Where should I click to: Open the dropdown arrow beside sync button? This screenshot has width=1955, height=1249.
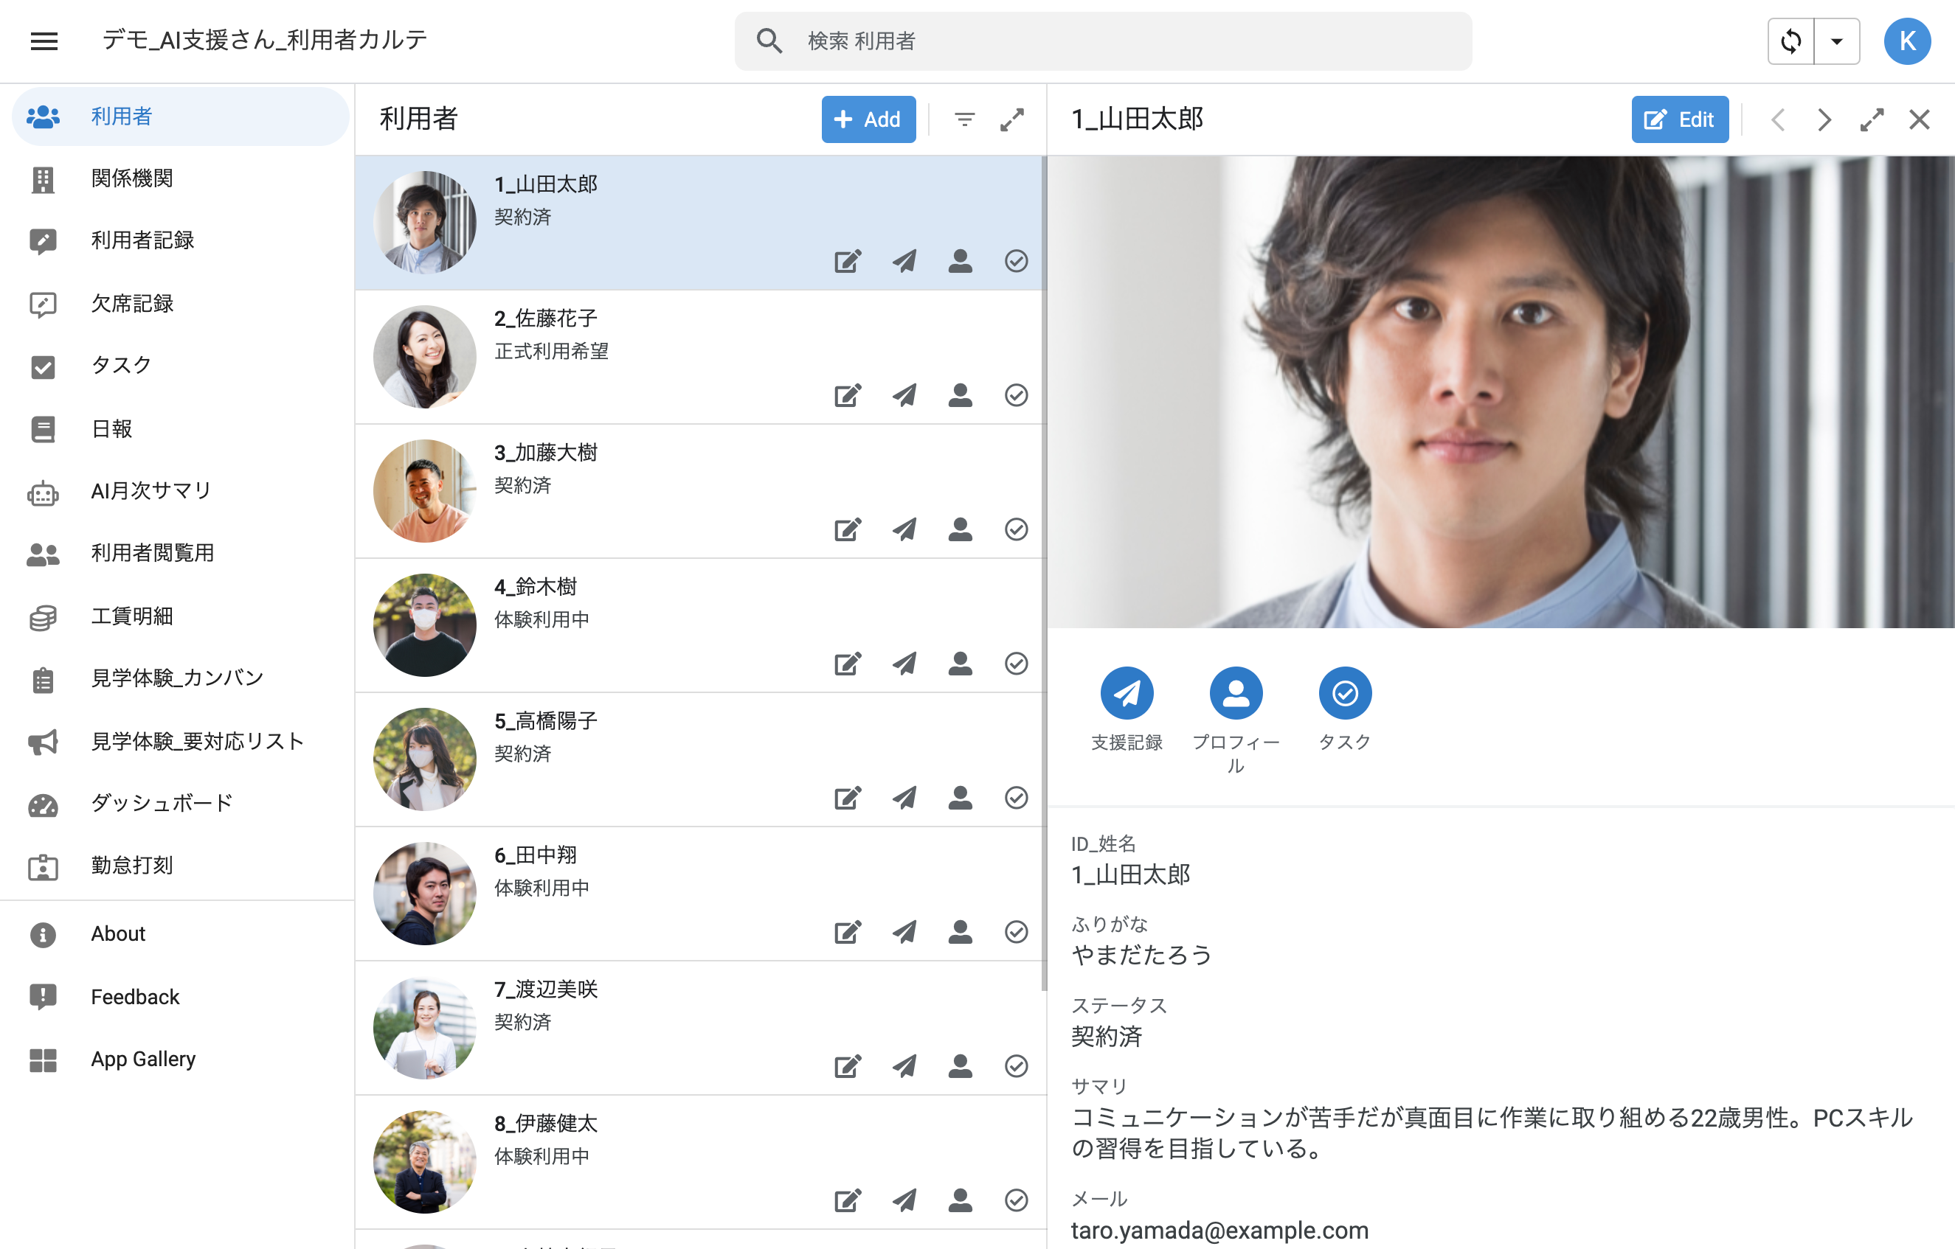pos(1836,41)
